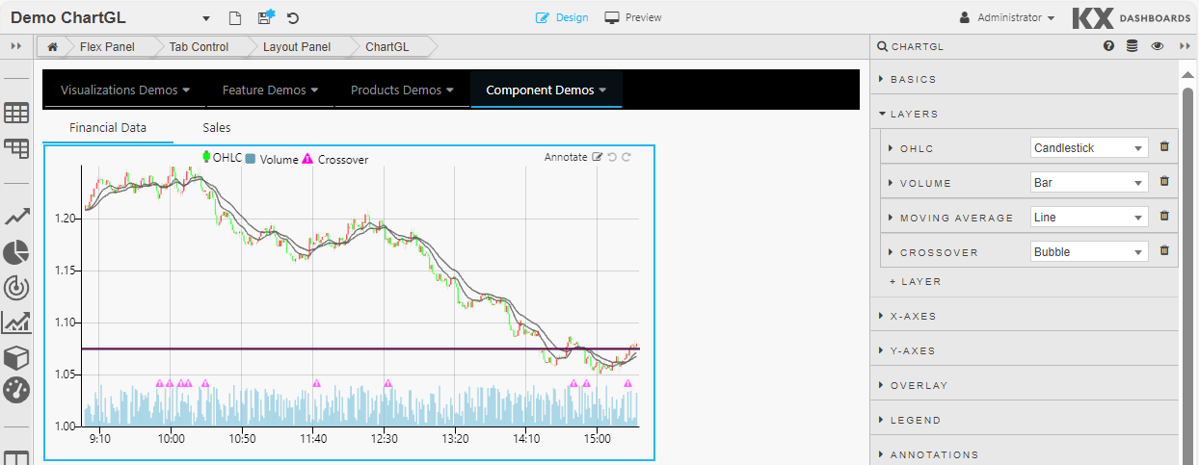This screenshot has height=465, width=1199.
Task: Toggle Volume series in chart legend
Action: pyautogui.click(x=272, y=160)
